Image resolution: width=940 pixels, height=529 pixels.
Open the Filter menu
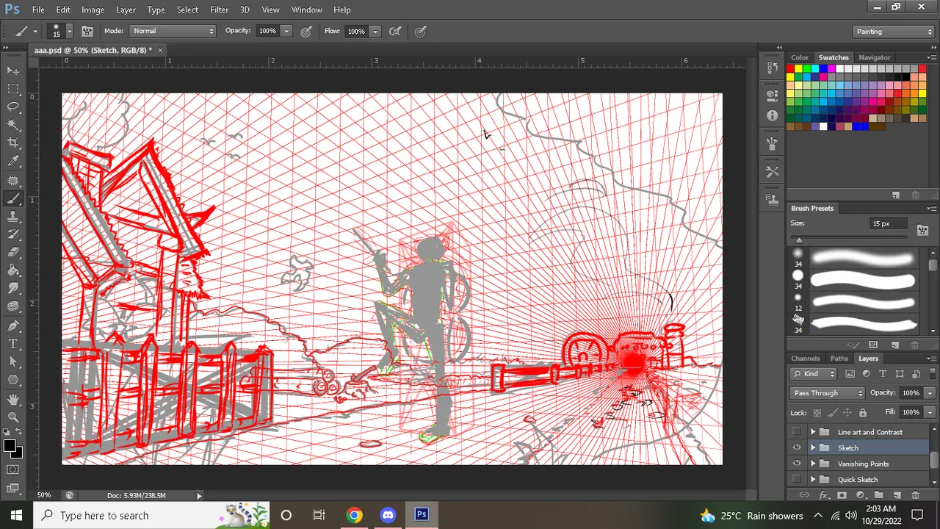click(x=219, y=10)
